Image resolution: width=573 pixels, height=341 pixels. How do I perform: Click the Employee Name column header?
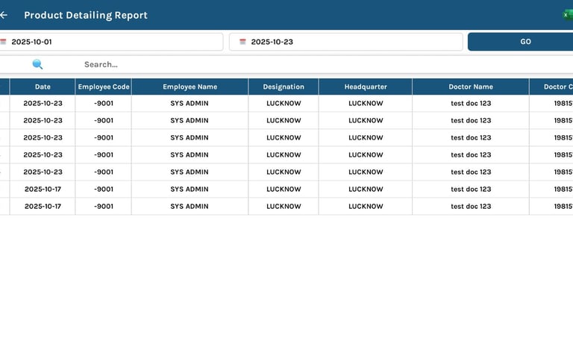(x=190, y=87)
